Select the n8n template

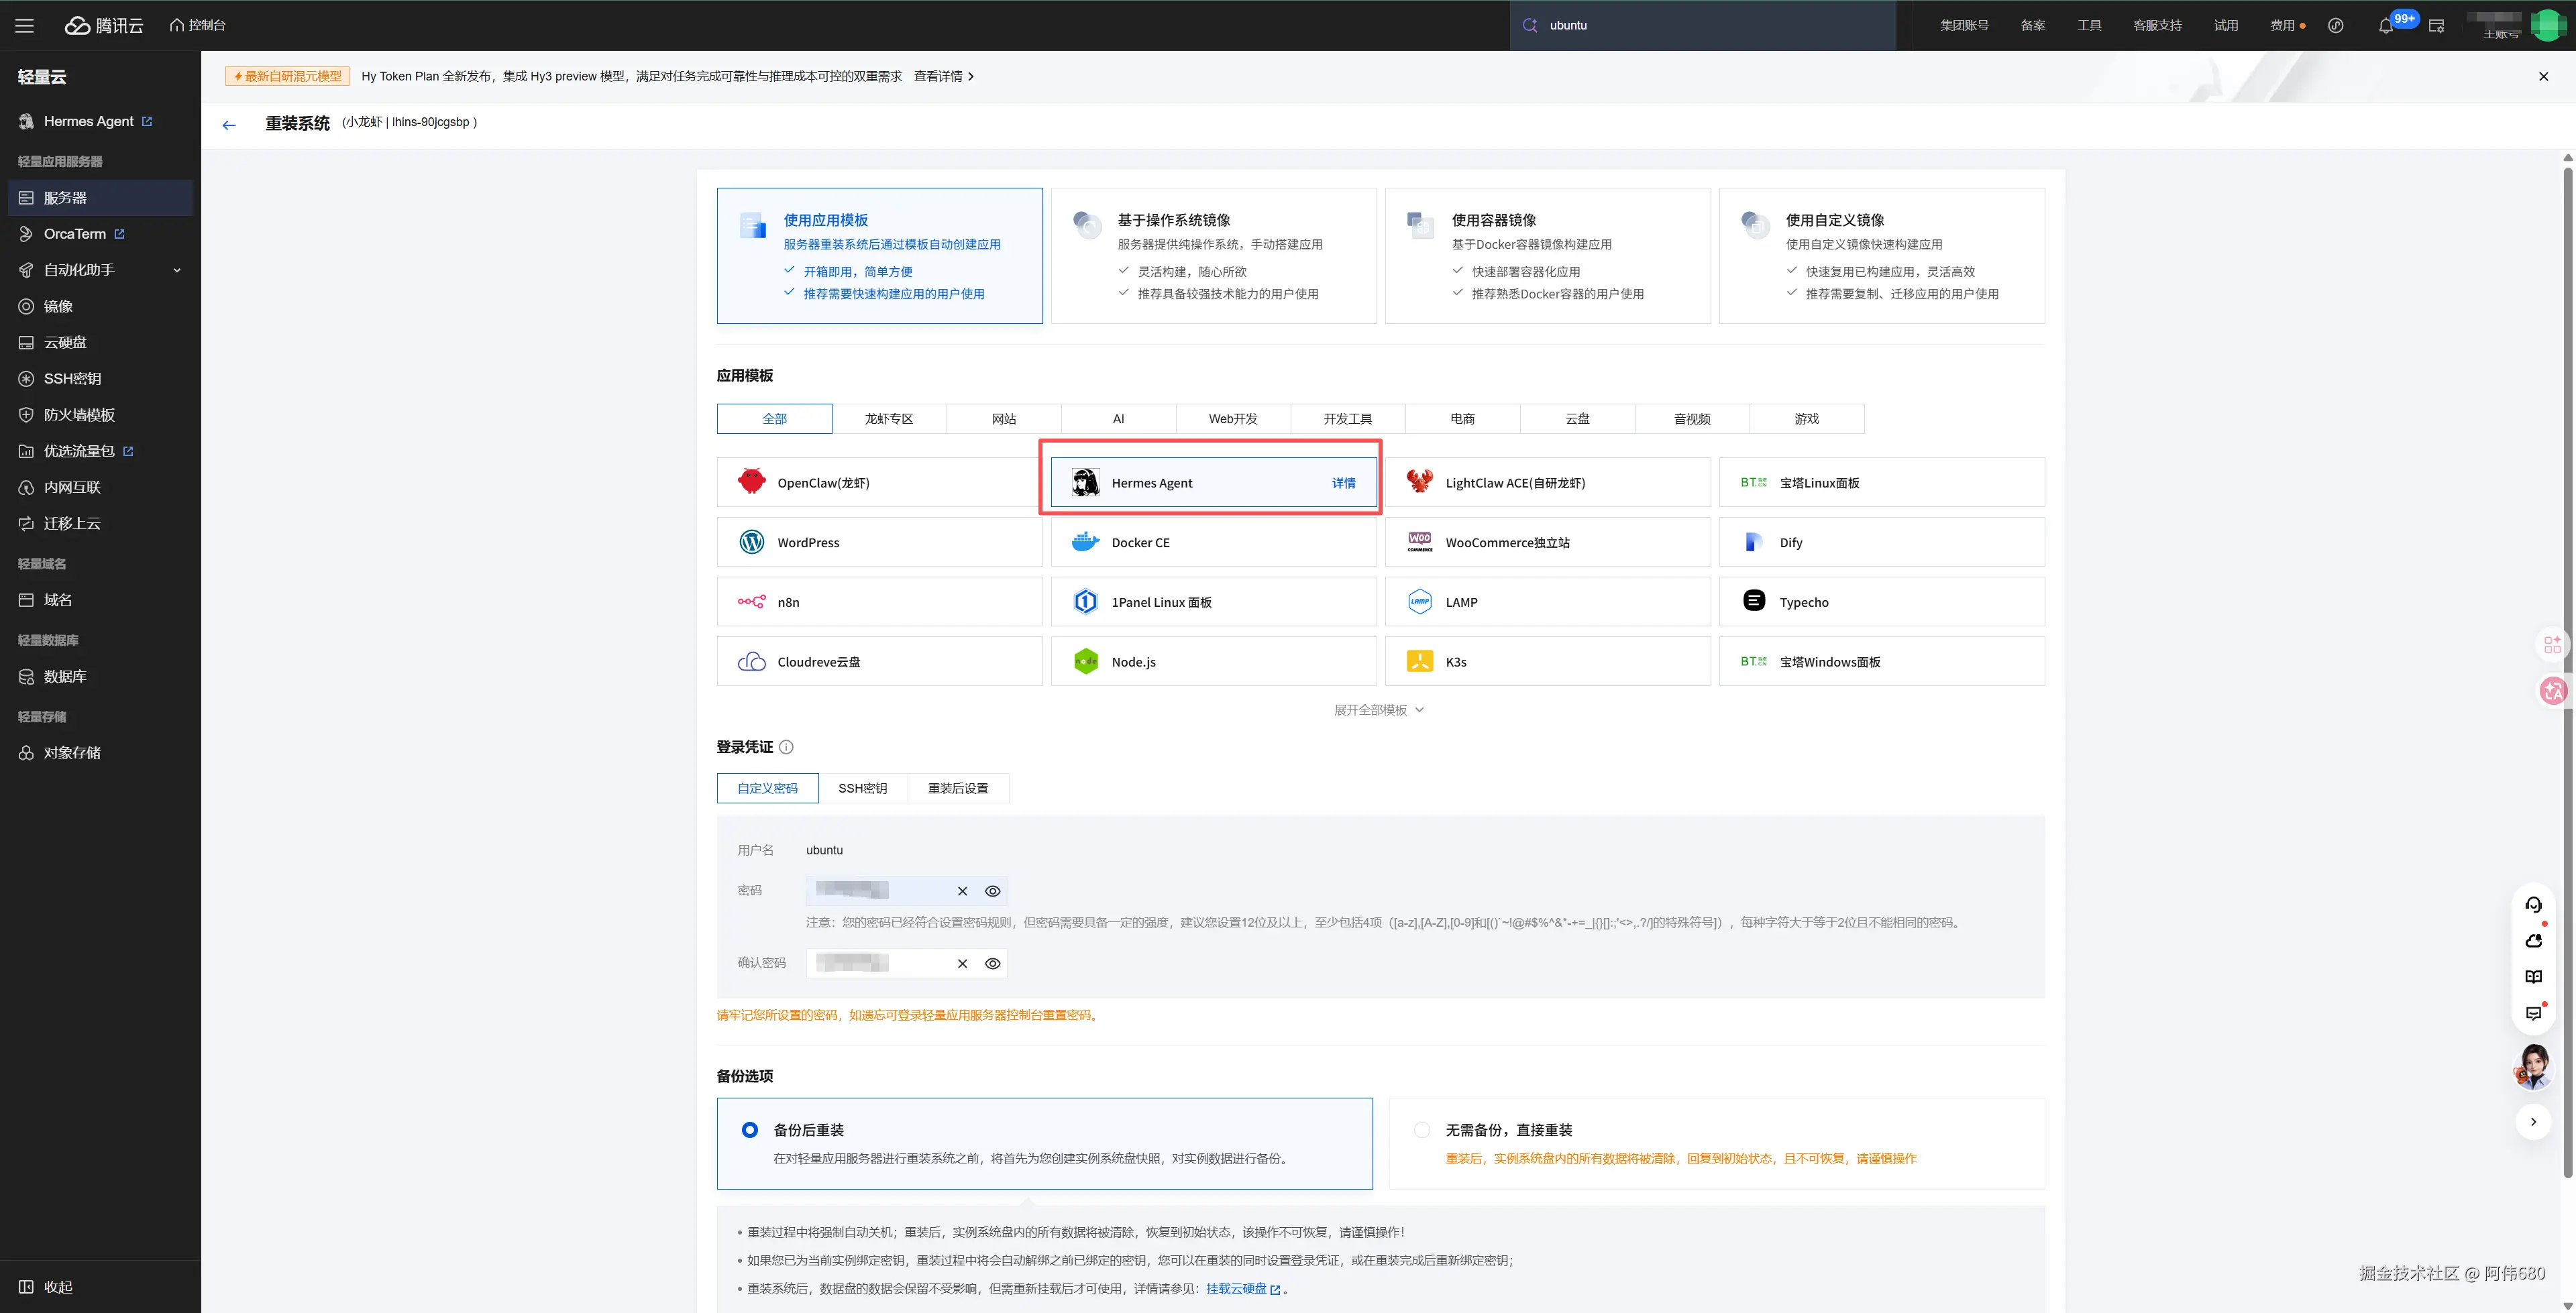pyautogui.click(x=880, y=602)
